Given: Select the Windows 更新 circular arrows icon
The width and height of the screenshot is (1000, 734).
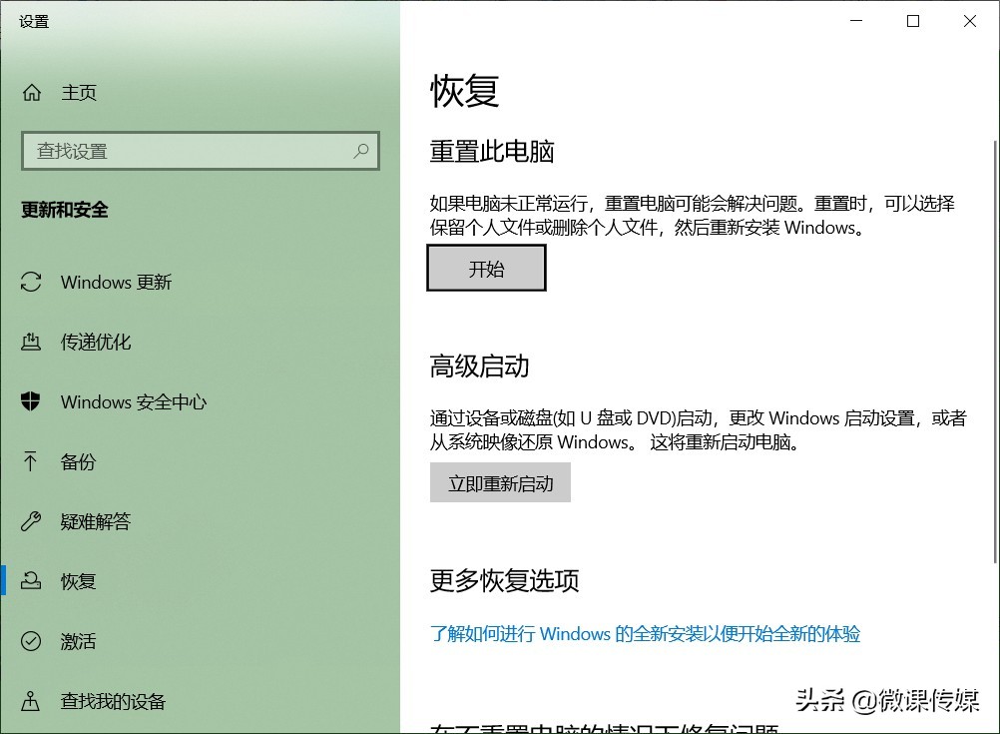Looking at the screenshot, I should 31,282.
